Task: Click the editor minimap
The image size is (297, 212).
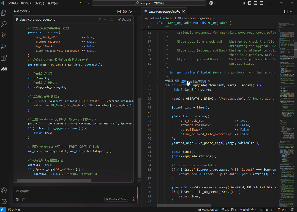Action: tap(286, 113)
